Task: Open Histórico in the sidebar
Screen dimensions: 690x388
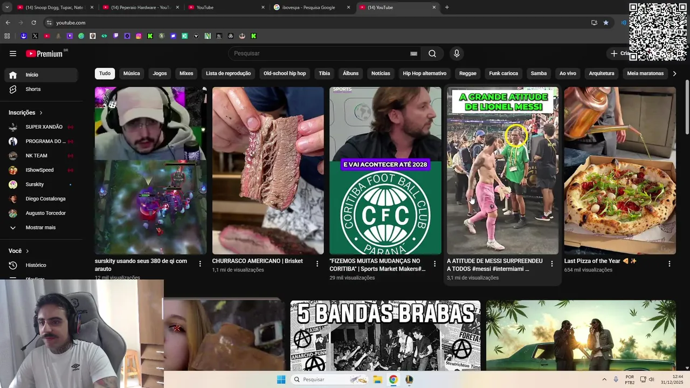Action: (41, 265)
